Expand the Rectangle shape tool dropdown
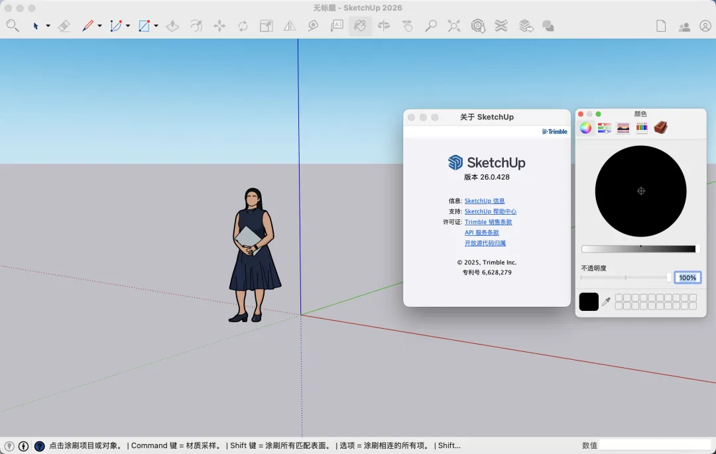The height and width of the screenshot is (454, 716). click(x=156, y=27)
